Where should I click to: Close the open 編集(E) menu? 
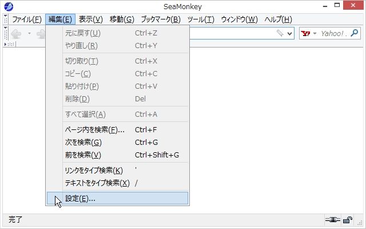tap(60, 19)
